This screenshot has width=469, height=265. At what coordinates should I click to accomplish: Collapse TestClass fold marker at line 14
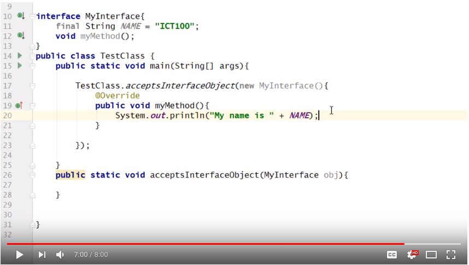[x=32, y=56]
